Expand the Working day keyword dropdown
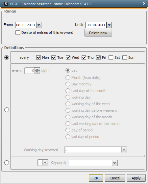 [124, 150]
